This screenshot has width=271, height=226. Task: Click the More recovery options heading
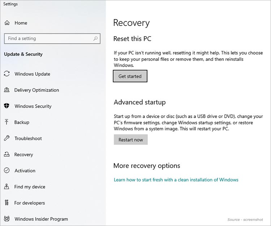(x=147, y=166)
